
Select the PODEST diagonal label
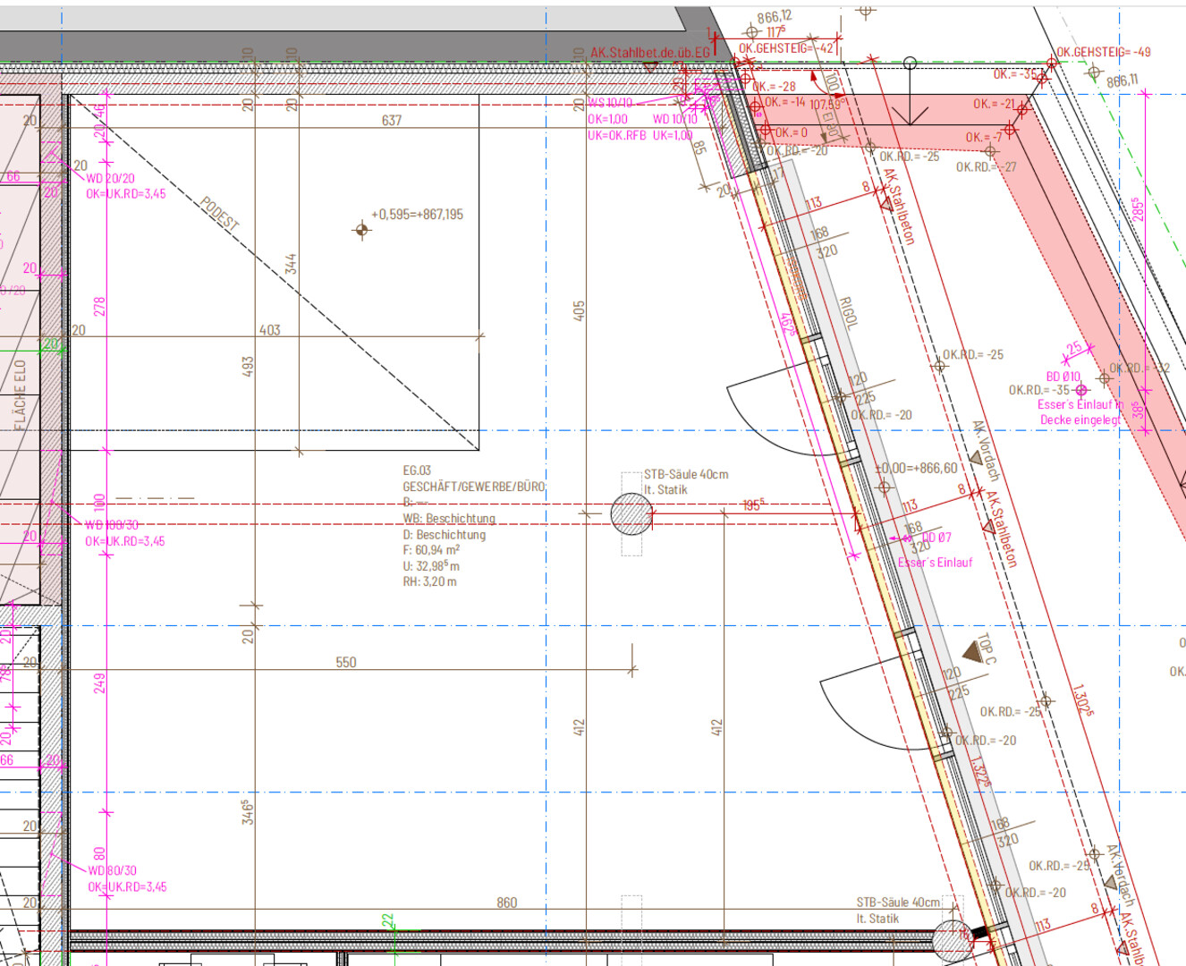(x=219, y=216)
